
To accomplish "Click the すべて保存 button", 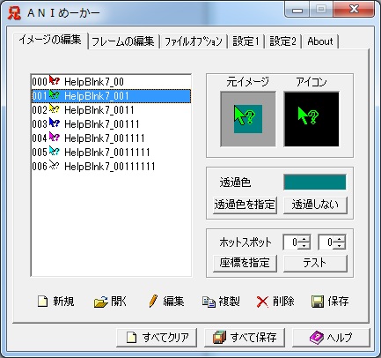I will point(245,338).
